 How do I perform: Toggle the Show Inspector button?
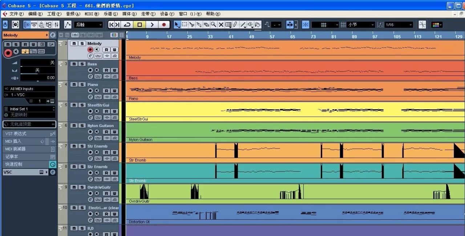[27, 25]
